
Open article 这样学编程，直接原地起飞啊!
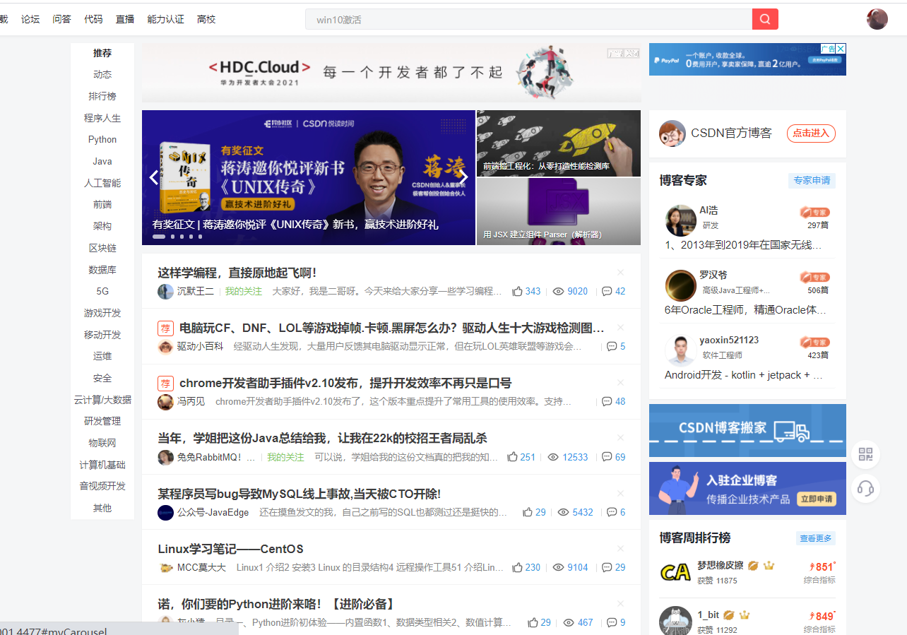click(x=237, y=273)
